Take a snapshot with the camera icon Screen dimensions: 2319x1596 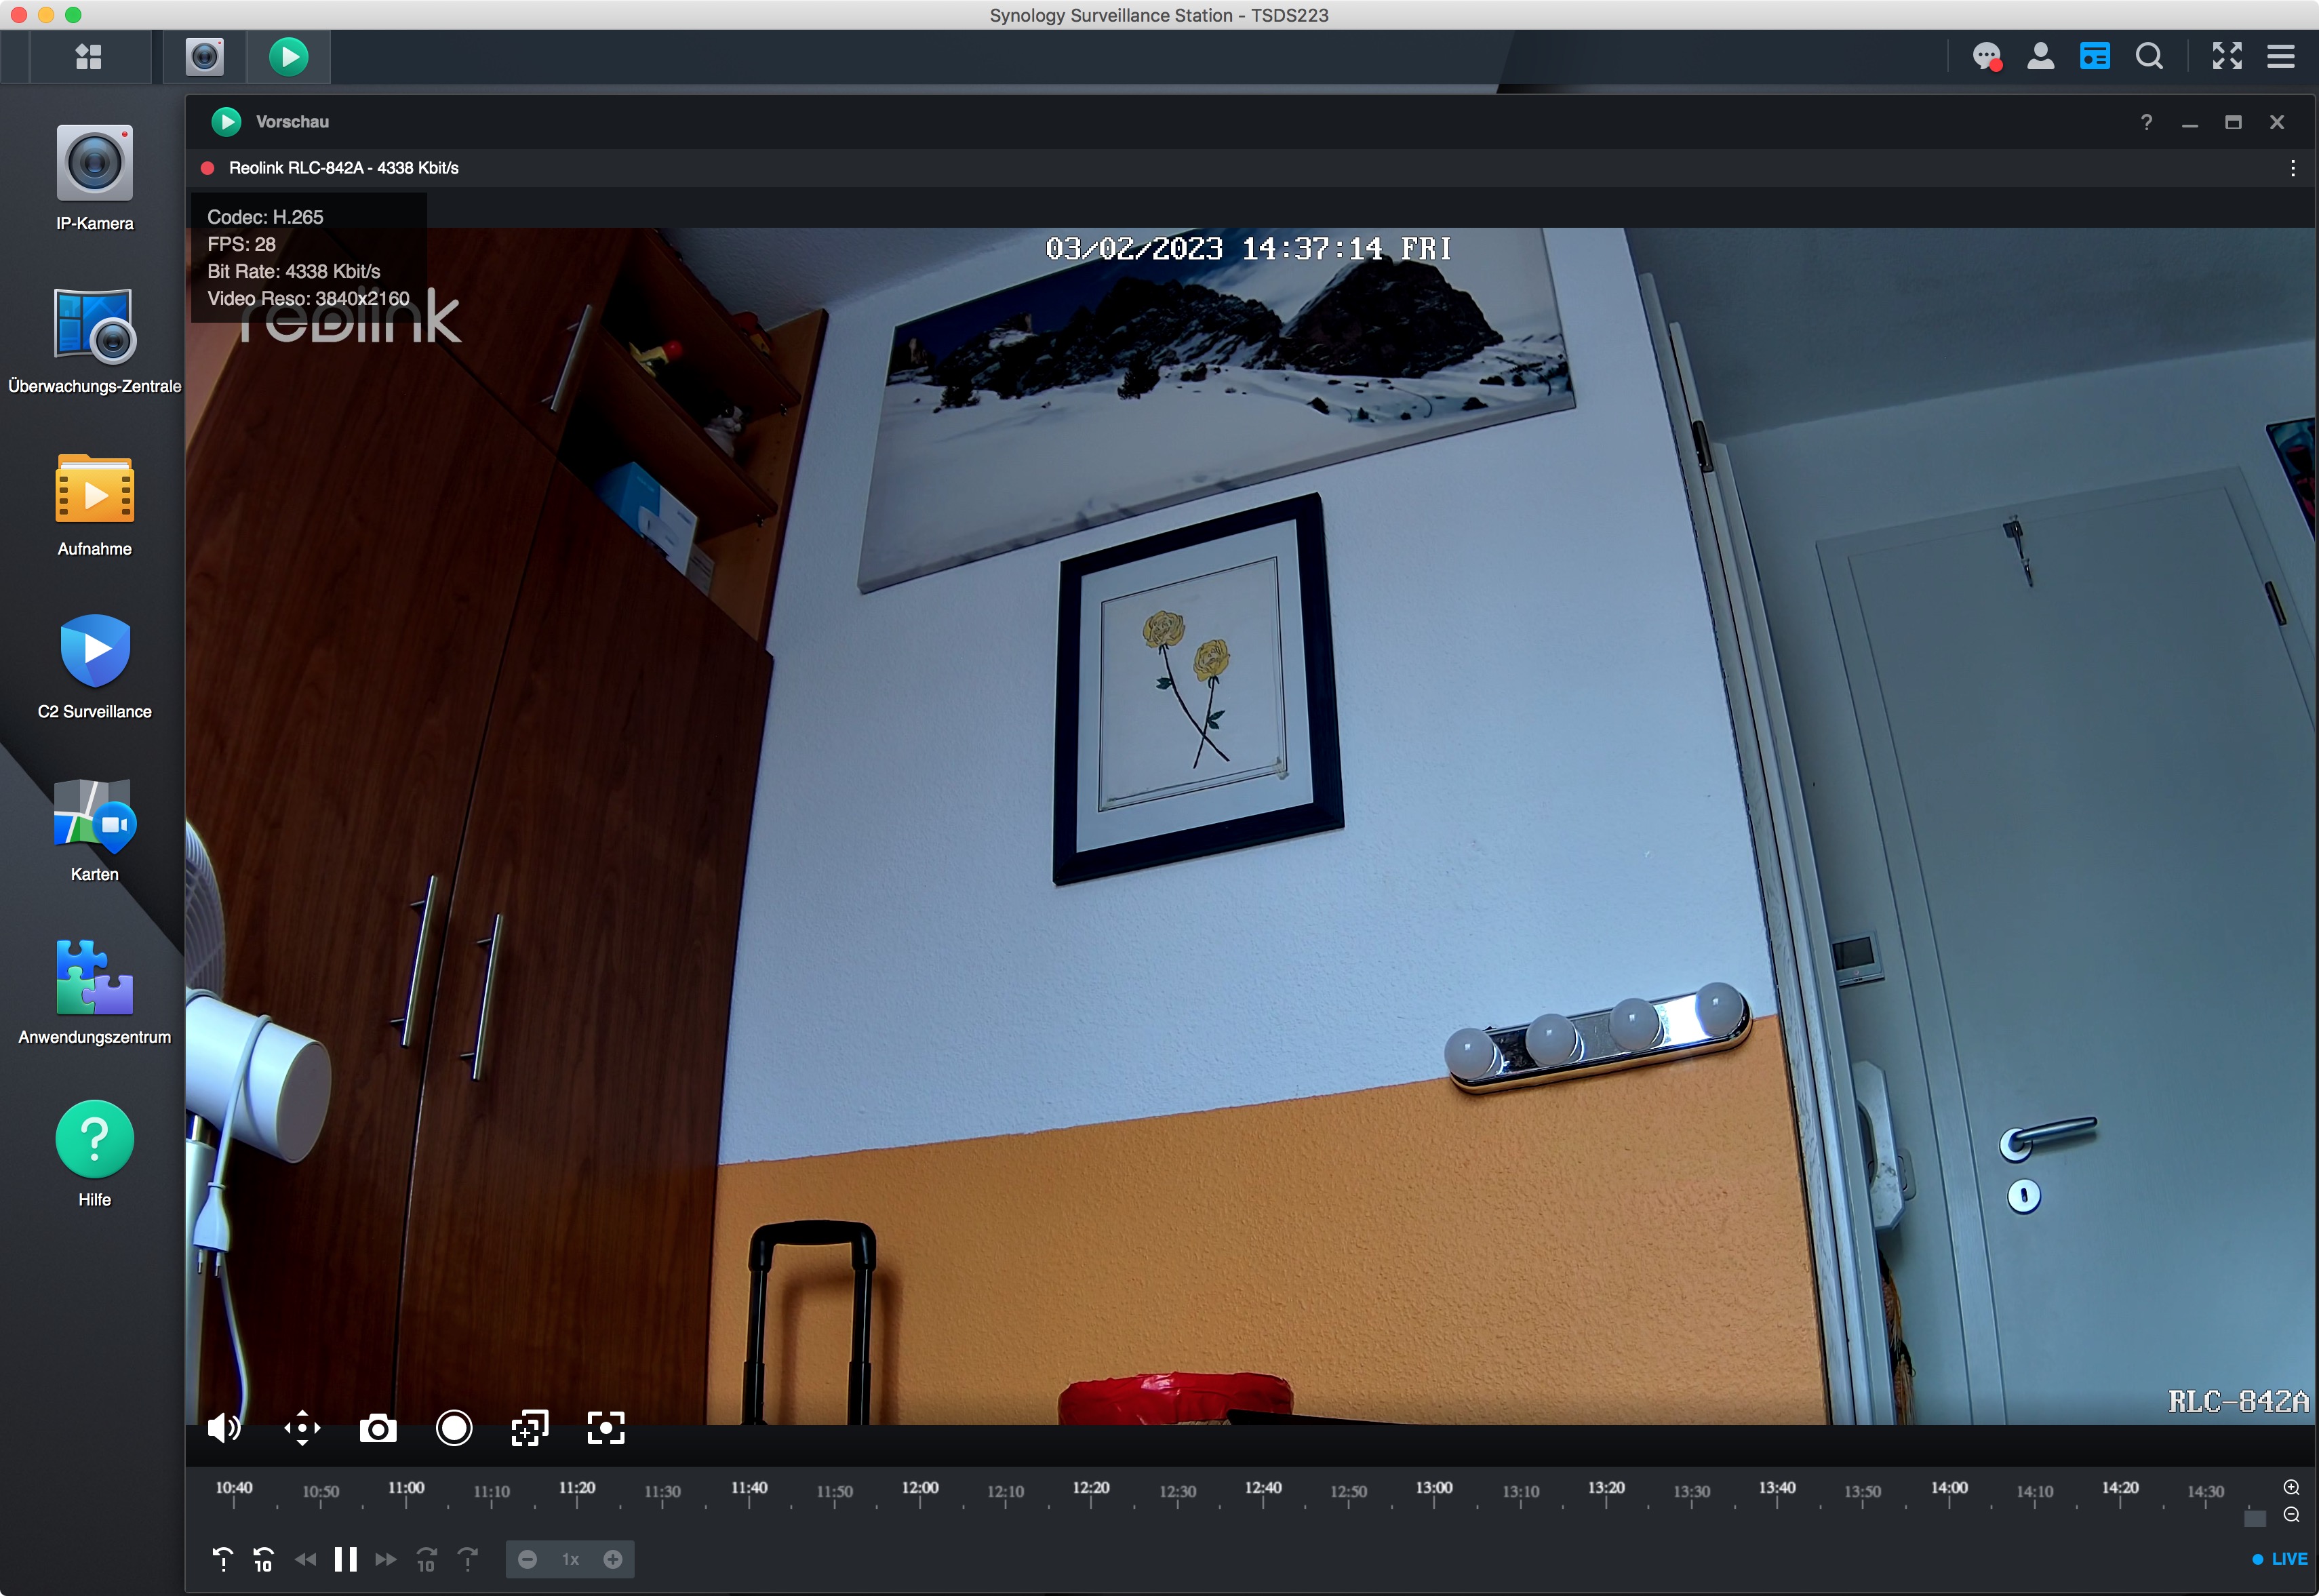(x=378, y=1429)
